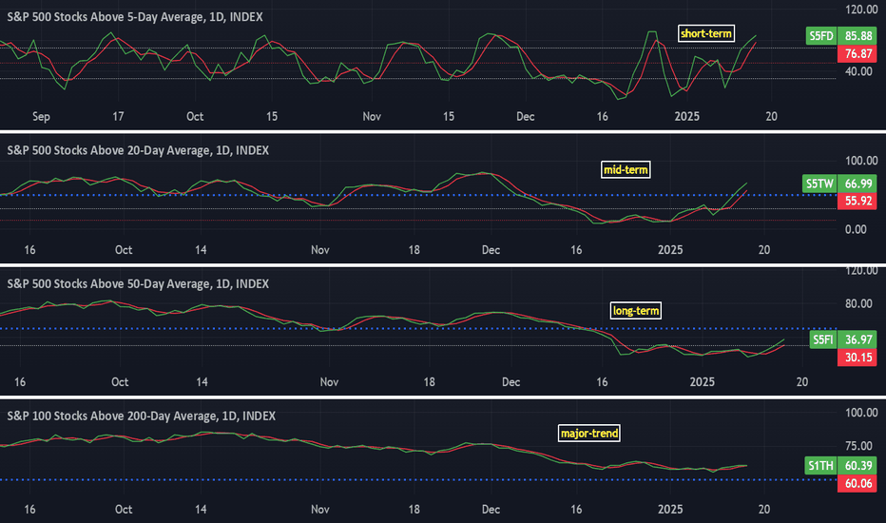Click 100.00 on the 200-Day chart scale

tap(861, 413)
